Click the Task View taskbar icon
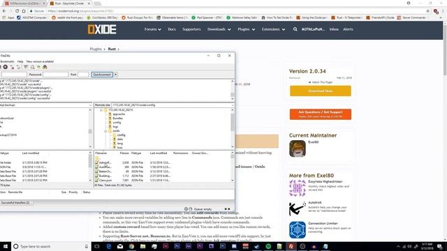 (x=97, y=246)
